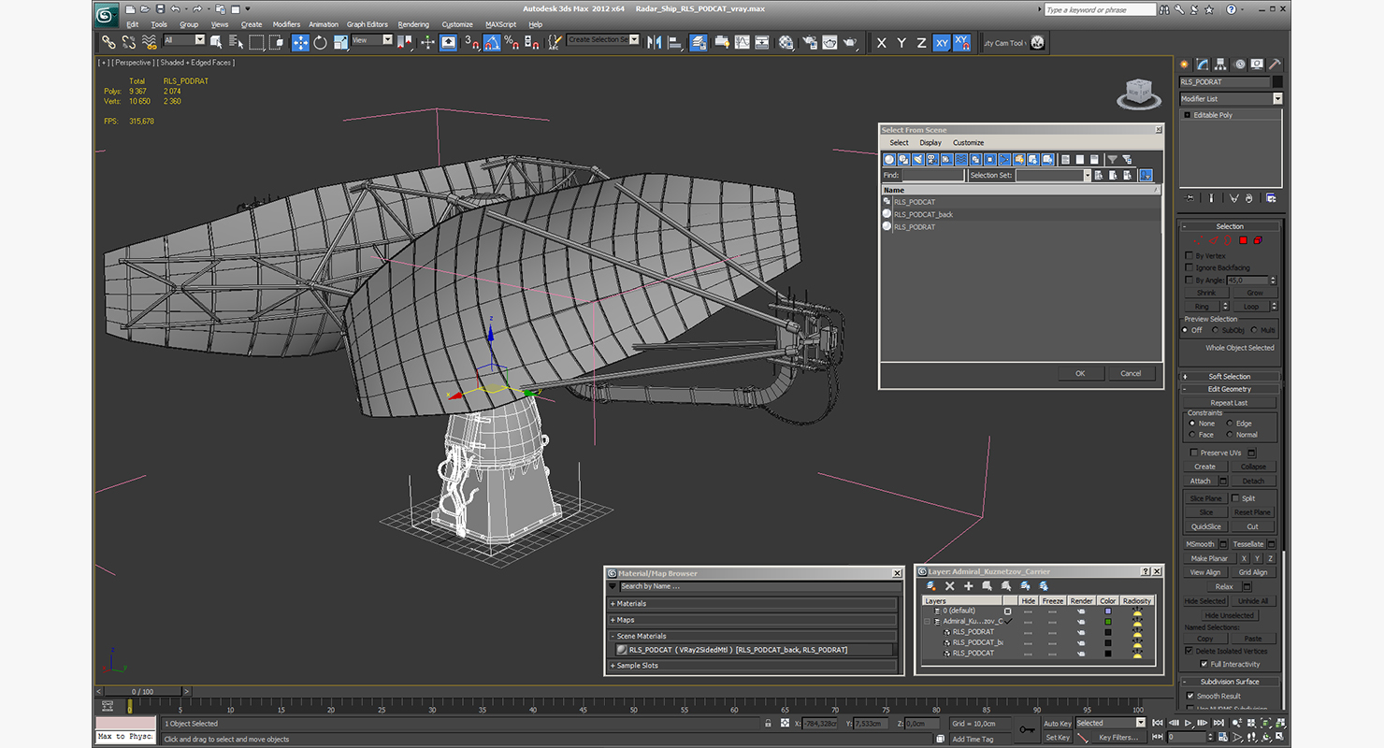Select Vertex sub-object level icon

1199,240
